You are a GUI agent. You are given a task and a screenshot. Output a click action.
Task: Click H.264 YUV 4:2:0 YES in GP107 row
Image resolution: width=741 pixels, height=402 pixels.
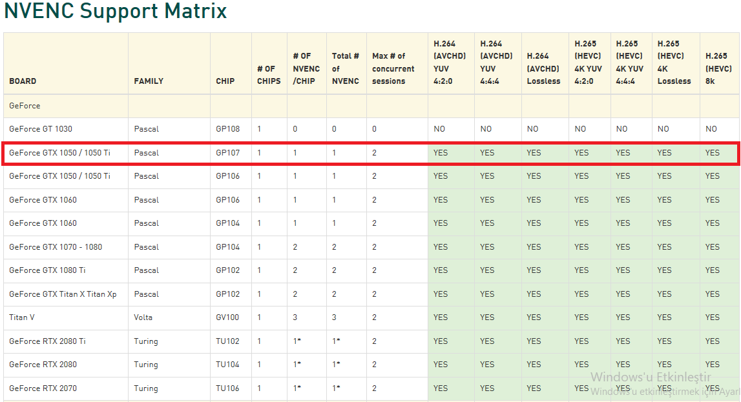pos(441,153)
